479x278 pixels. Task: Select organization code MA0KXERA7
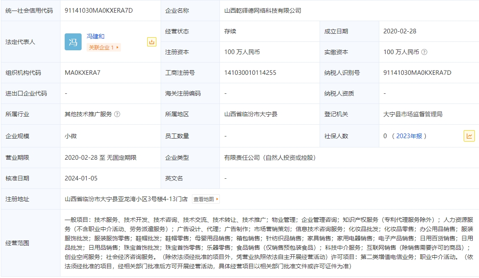point(82,73)
